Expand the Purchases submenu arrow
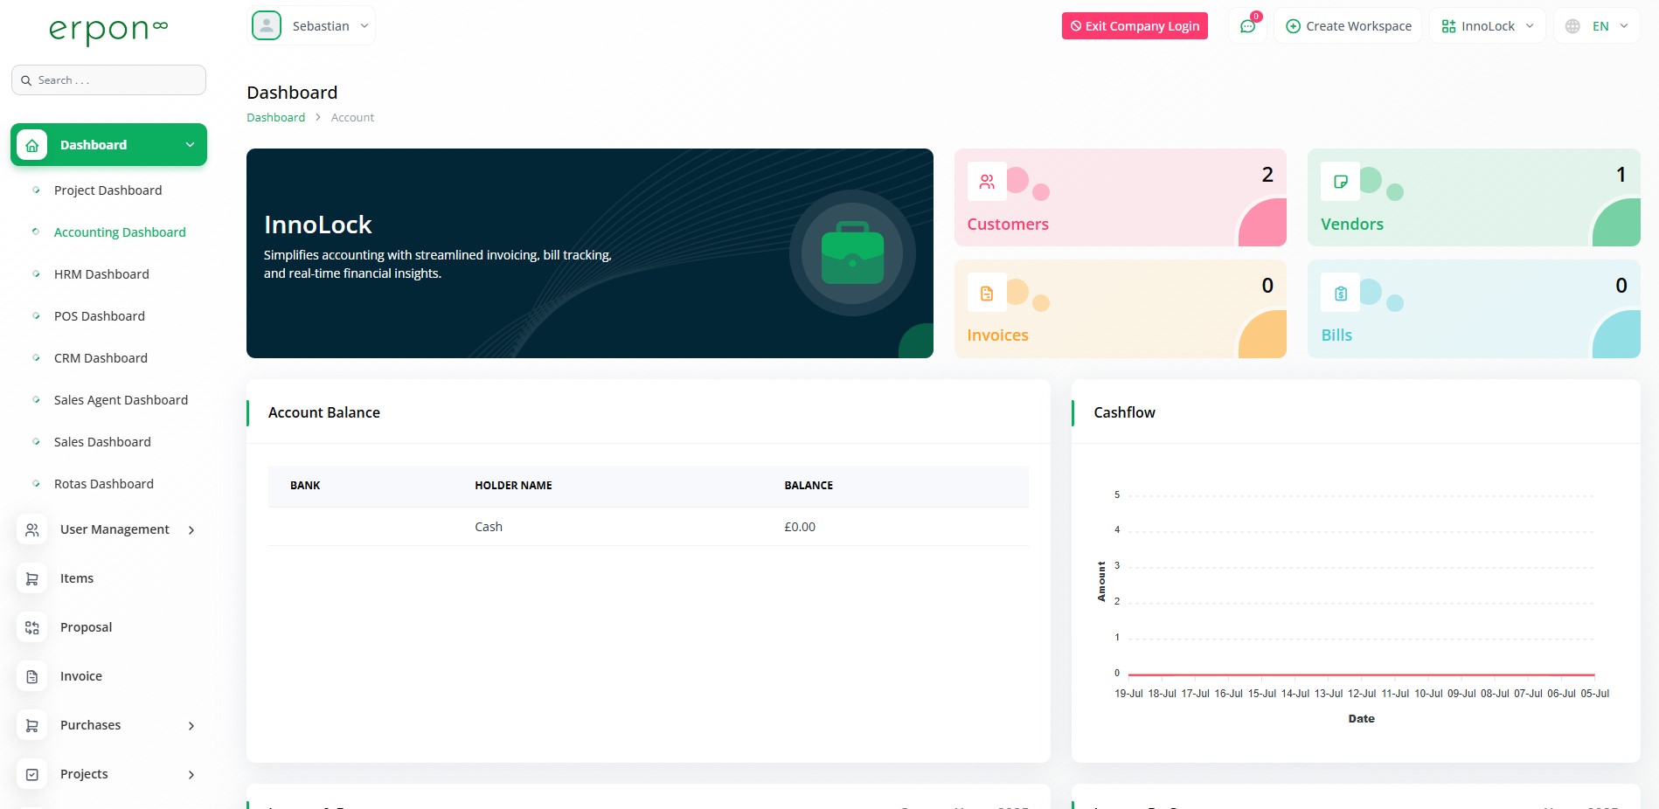Image resolution: width=1659 pixels, height=809 pixels. [x=191, y=726]
